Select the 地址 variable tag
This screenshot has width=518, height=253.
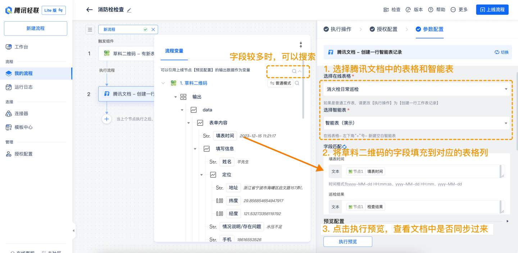(x=233, y=188)
